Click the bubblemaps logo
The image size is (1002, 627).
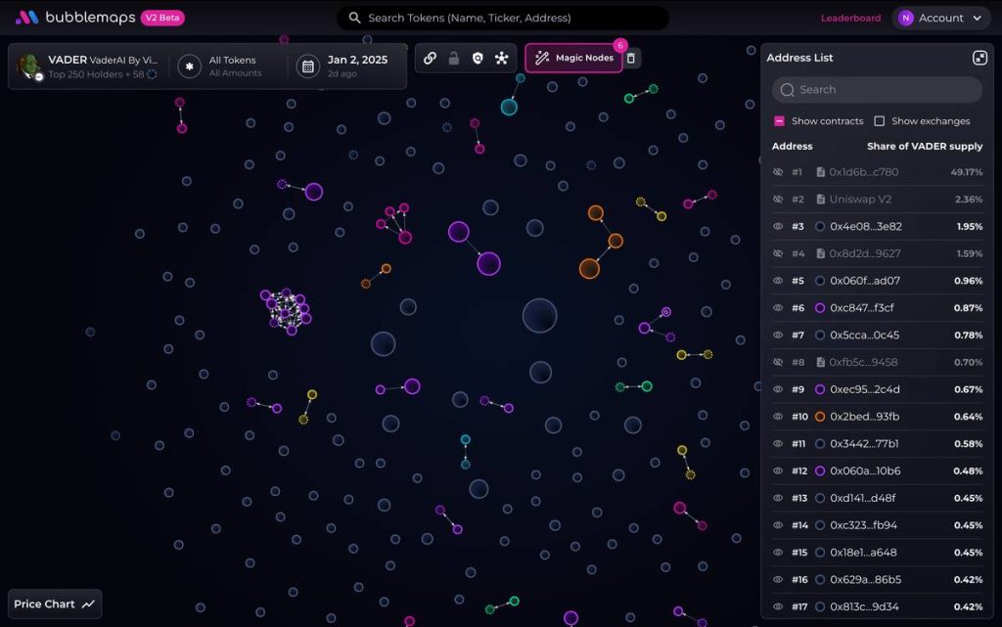[75, 18]
